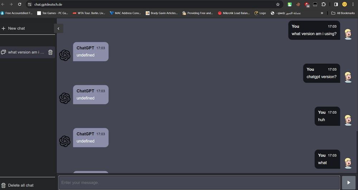Click the Enter your message input field
The image size is (358, 190).
click(199, 182)
